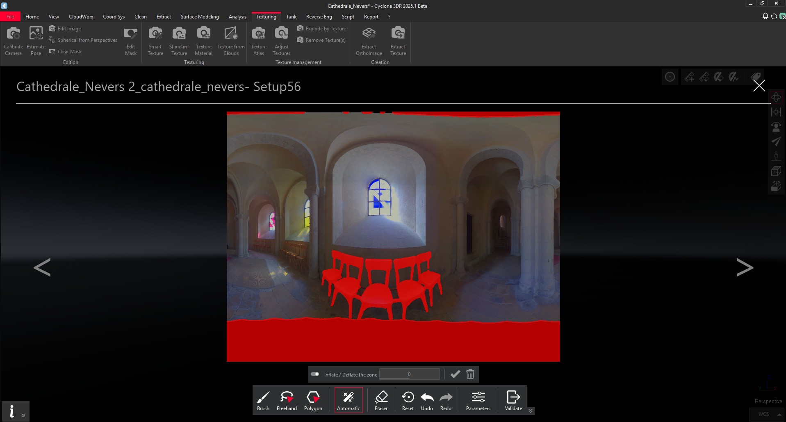The height and width of the screenshot is (422, 786).
Task: Click the Clear Mask icon
Action: [x=66, y=51]
